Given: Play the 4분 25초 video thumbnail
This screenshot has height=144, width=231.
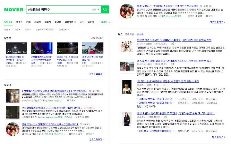Looking at the screenshot, I should [x=16, y=48].
